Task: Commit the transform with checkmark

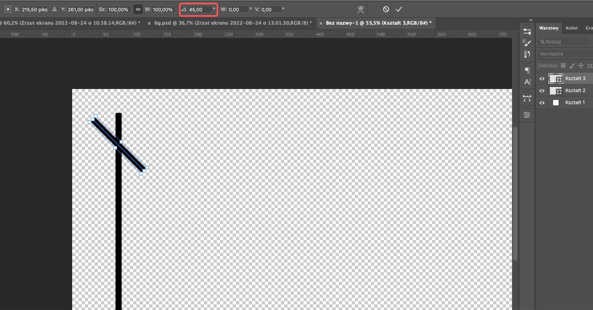Action: [399, 9]
